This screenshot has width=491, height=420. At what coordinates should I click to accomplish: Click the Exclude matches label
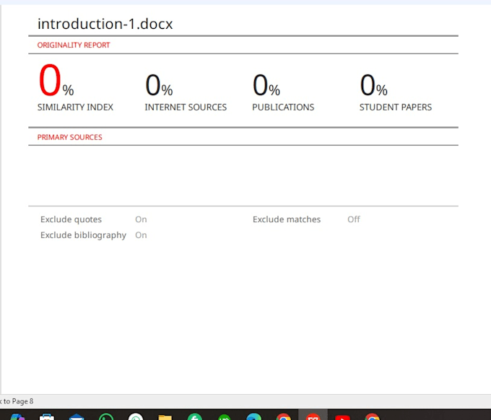tap(287, 219)
